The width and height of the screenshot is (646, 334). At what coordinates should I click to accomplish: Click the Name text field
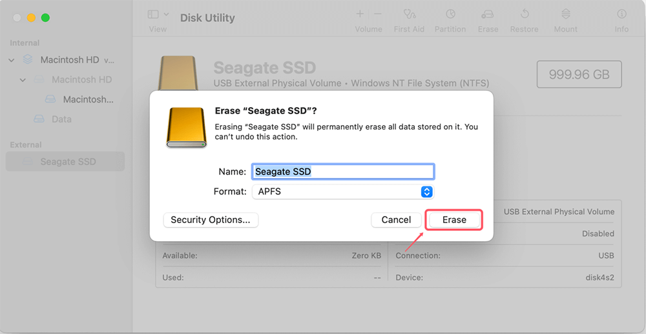pyautogui.click(x=342, y=172)
